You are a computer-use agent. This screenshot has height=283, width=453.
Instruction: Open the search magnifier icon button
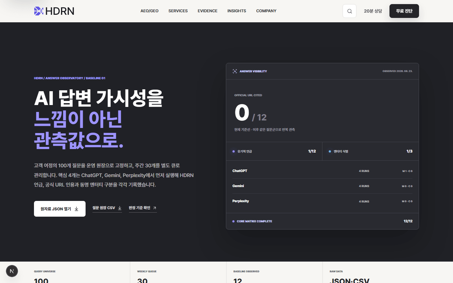point(350,11)
